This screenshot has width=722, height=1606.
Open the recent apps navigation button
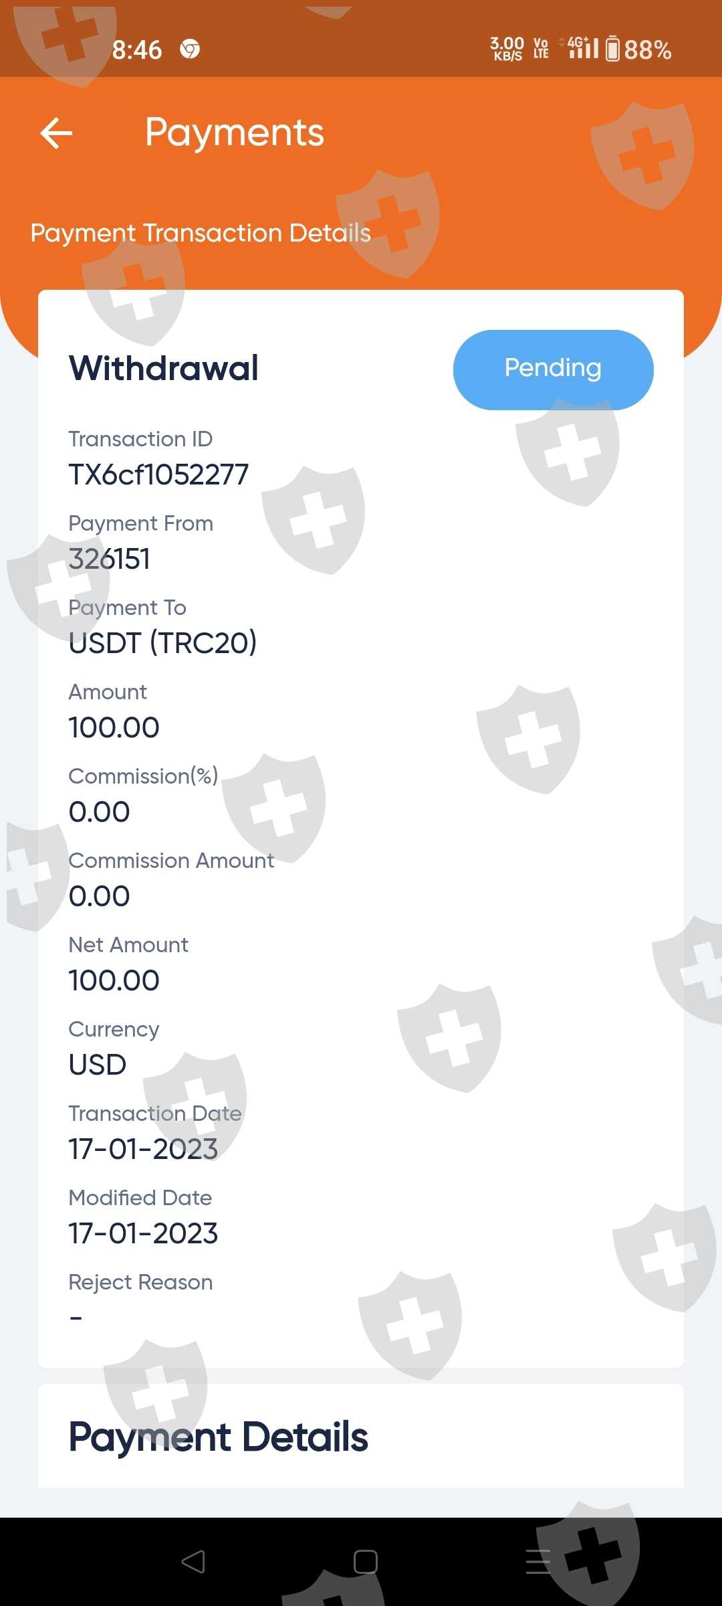pos(538,1561)
